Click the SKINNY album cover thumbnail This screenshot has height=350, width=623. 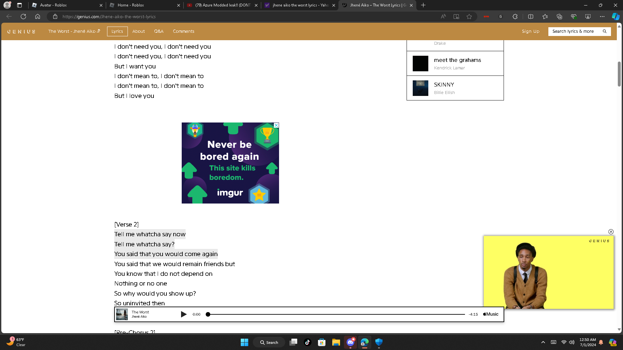point(421,88)
